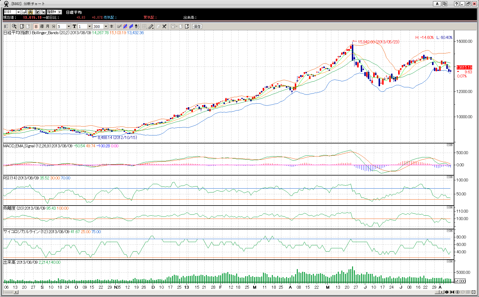479x297 pixels.
Task: Click the binoculars search icon
Action: (31, 12)
